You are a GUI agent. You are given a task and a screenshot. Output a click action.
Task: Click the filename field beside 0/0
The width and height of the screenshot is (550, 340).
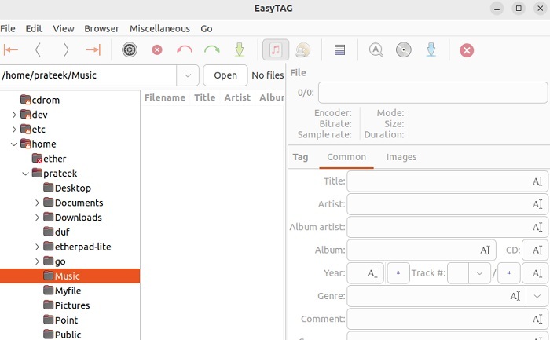click(x=433, y=93)
